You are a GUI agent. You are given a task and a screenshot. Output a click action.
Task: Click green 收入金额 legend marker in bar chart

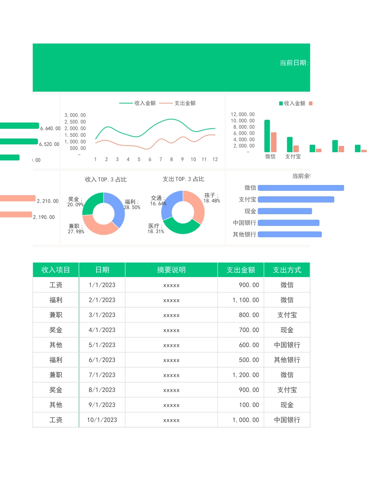tap(281, 103)
